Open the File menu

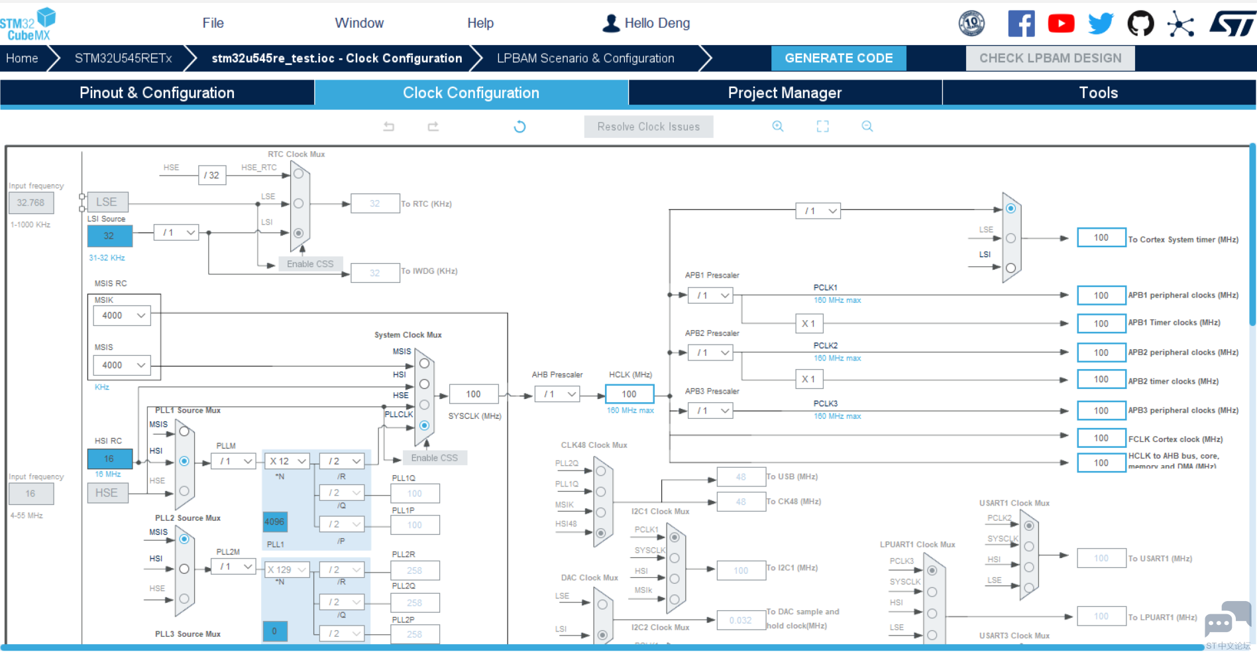[213, 23]
